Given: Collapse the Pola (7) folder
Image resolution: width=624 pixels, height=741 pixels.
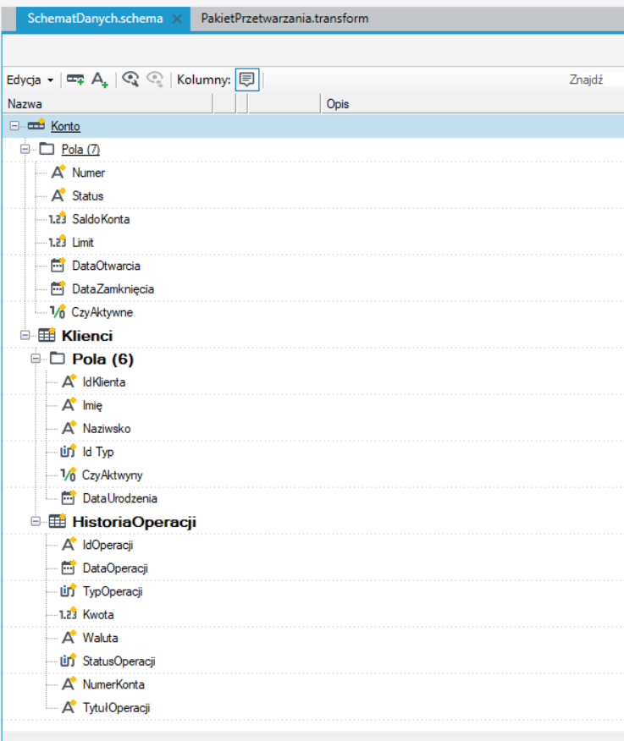Looking at the screenshot, I should point(25,150).
